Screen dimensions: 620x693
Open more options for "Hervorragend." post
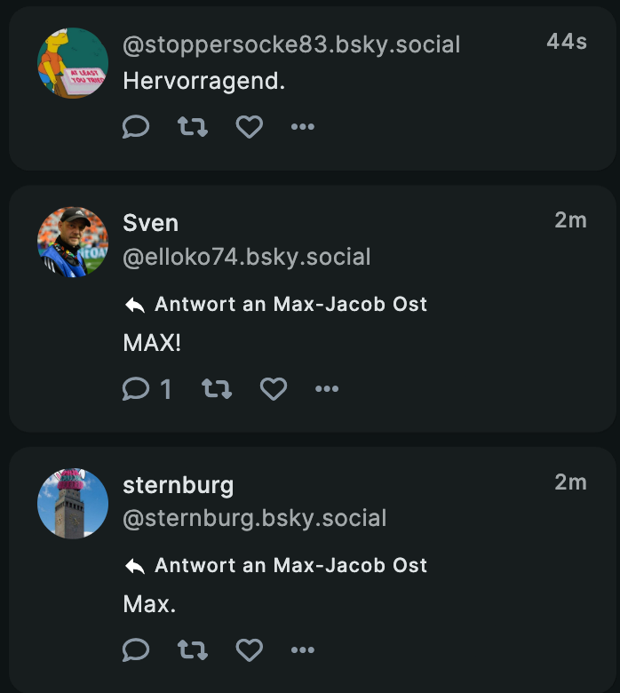tap(303, 127)
